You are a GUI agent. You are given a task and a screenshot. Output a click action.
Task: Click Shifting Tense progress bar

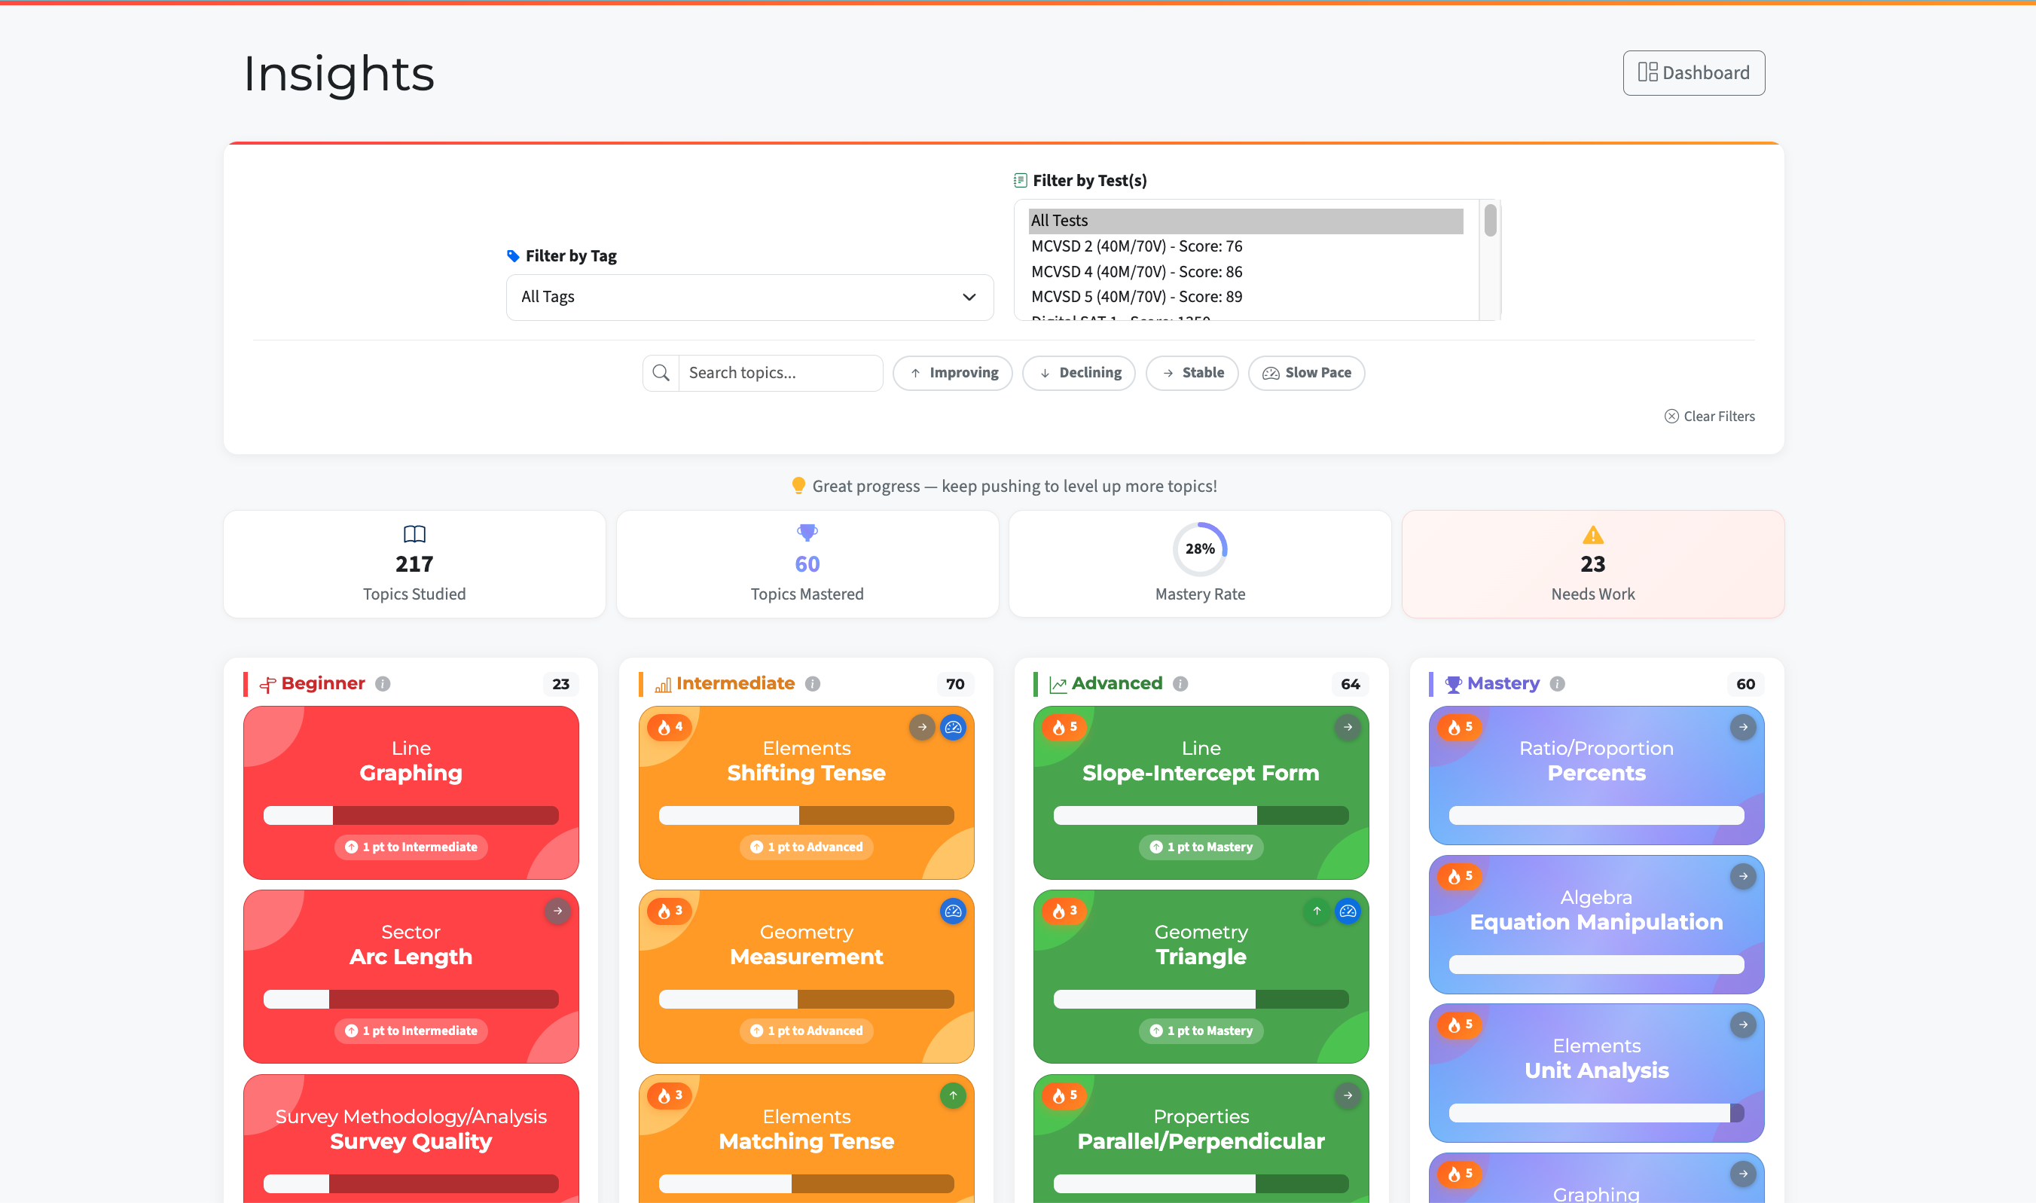[807, 816]
